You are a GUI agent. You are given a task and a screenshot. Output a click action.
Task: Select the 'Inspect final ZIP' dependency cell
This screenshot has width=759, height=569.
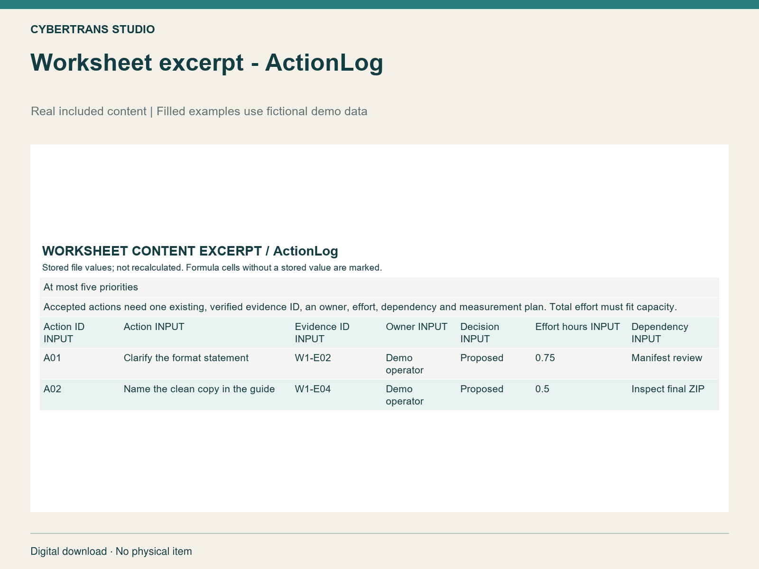(674, 395)
